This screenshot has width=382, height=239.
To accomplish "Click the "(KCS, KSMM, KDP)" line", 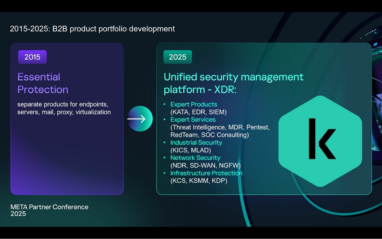I will (x=199, y=181).
